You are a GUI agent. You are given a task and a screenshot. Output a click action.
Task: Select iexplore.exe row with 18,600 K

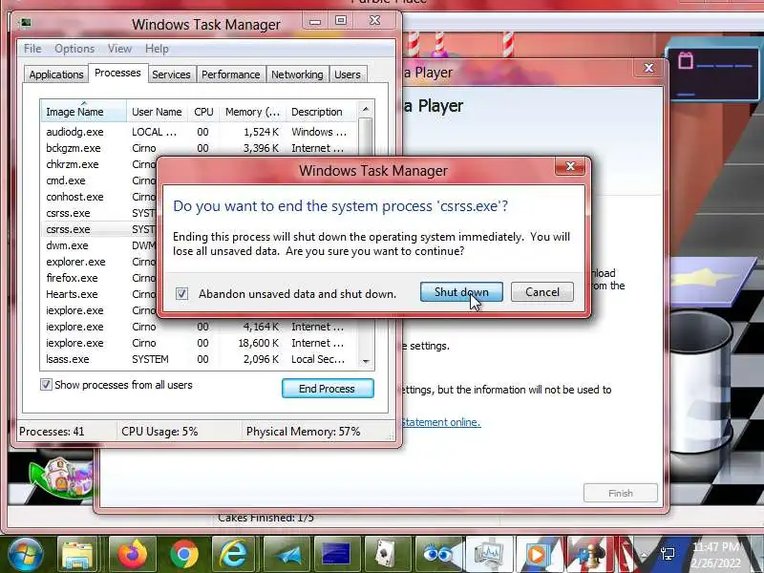(x=199, y=343)
